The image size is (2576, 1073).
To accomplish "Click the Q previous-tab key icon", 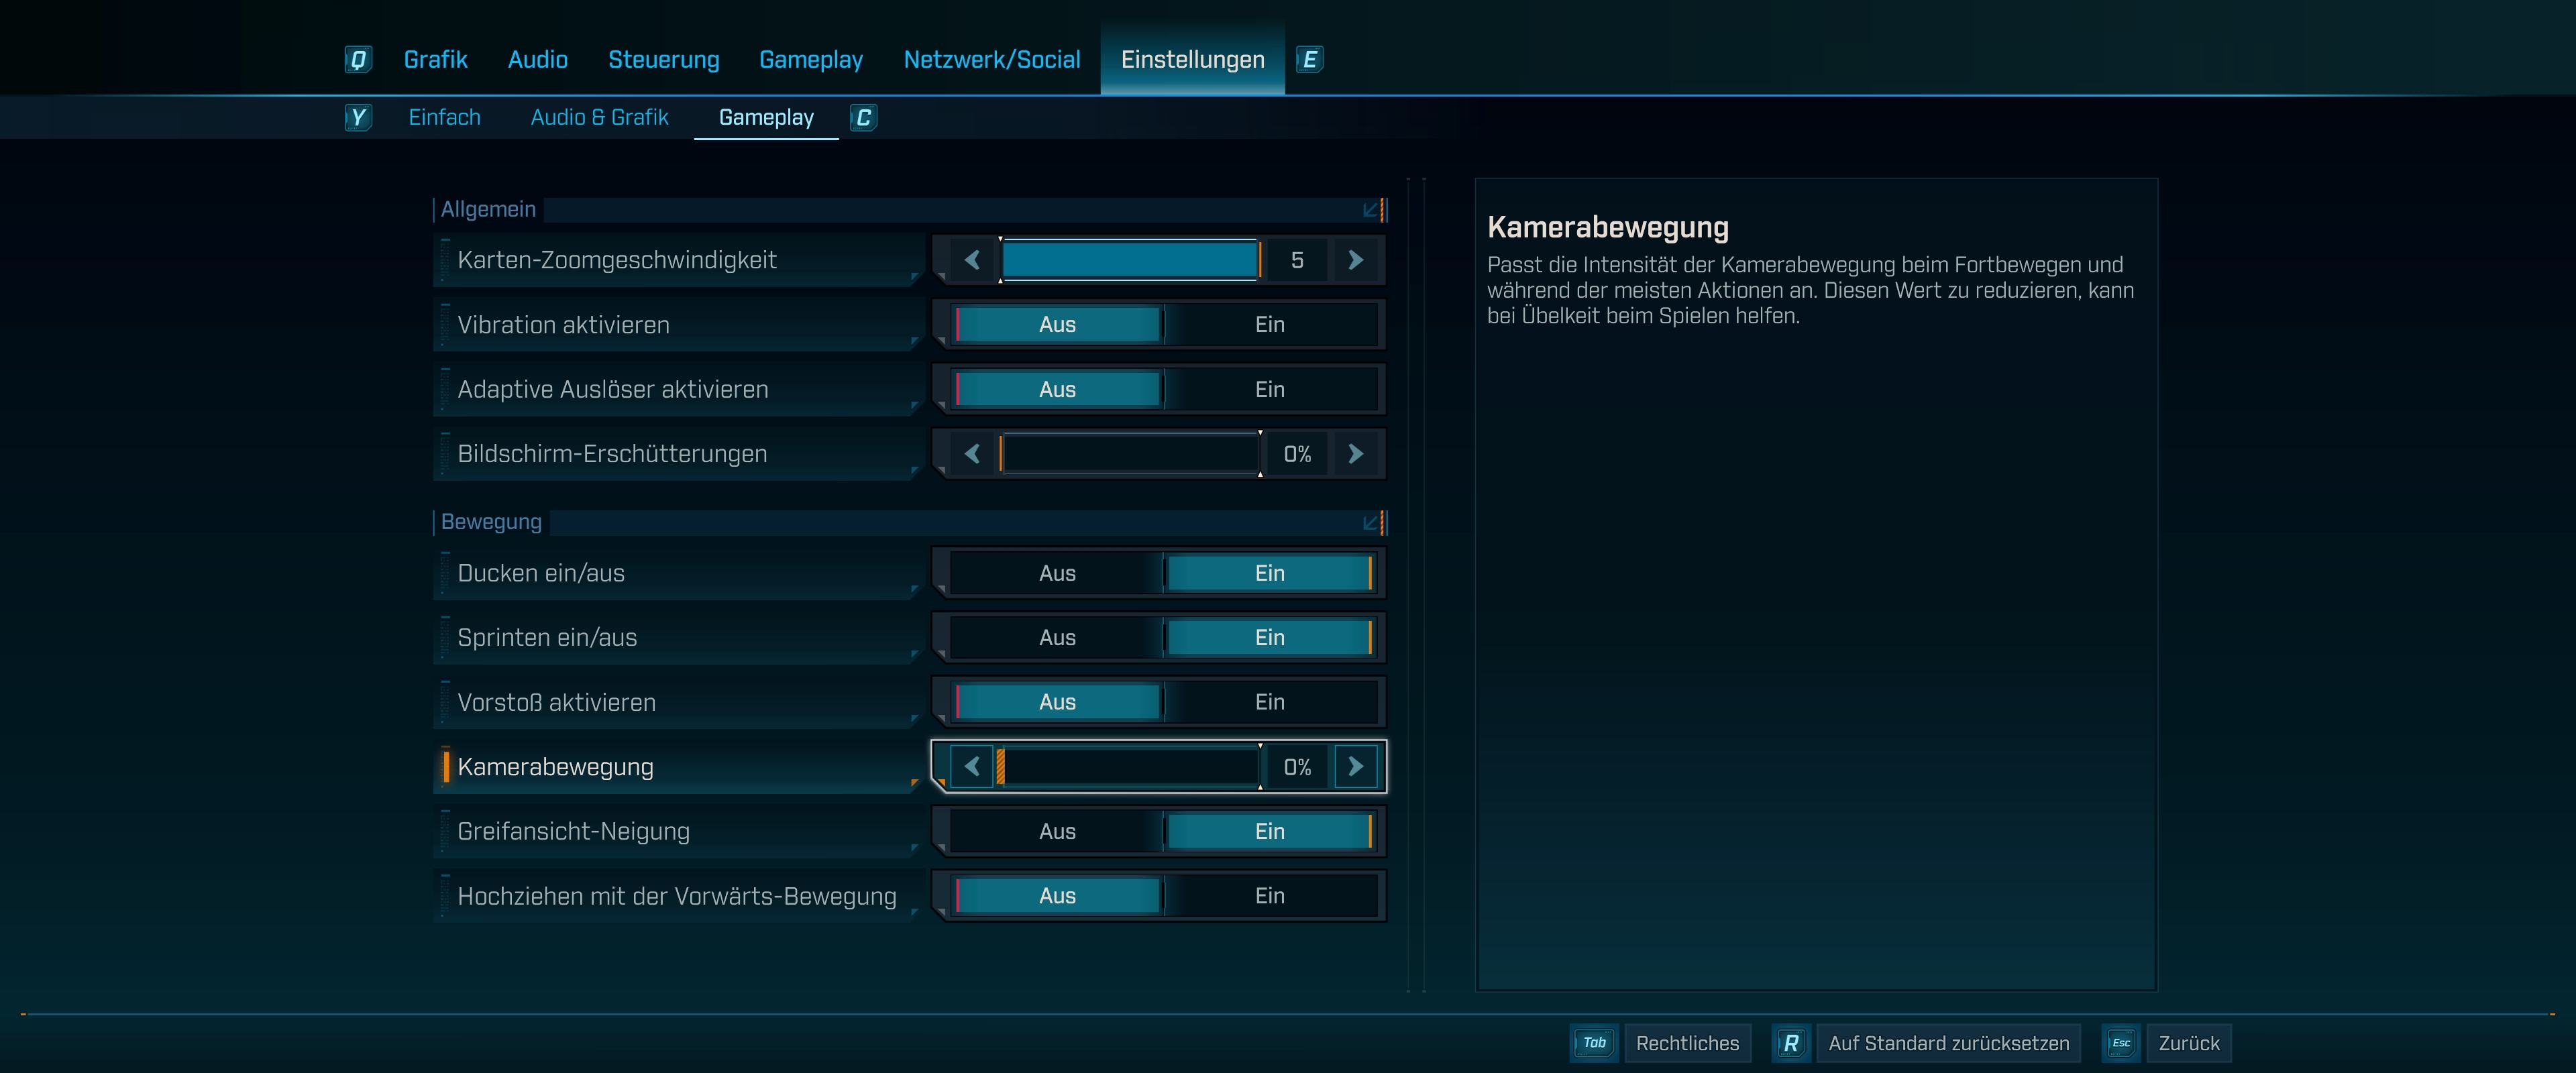I will 358,60.
